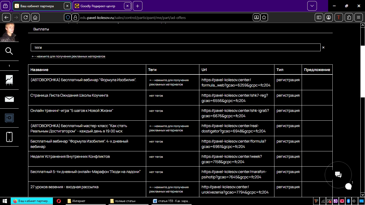Expand the list all tabs dropdown

[x=312, y=6]
